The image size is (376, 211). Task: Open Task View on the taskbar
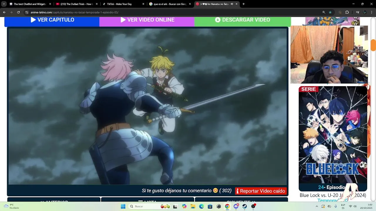(x=175, y=206)
